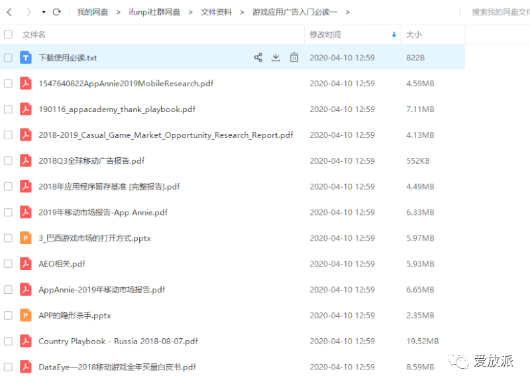Check the box for 2019年移动市场报告-App Annie.pdf
This screenshot has height=384, width=530.
[8, 212]
